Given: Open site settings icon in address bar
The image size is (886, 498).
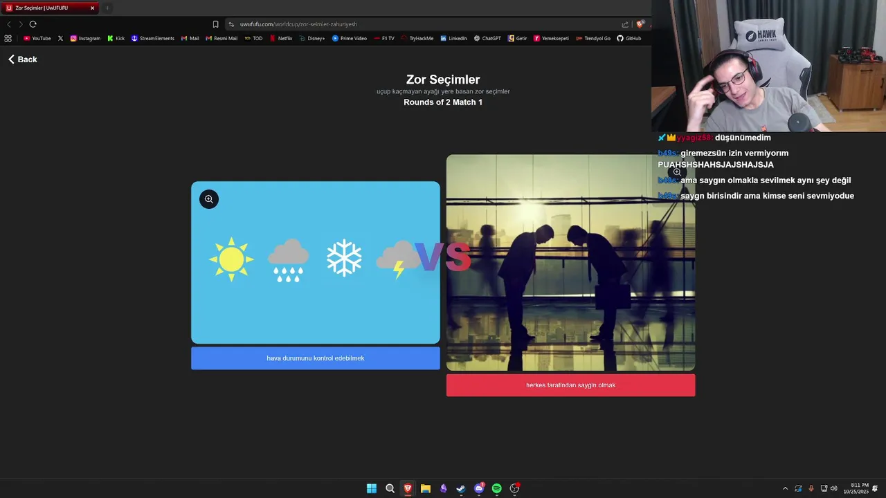Looking at the screenshot, I should (232, 24).
